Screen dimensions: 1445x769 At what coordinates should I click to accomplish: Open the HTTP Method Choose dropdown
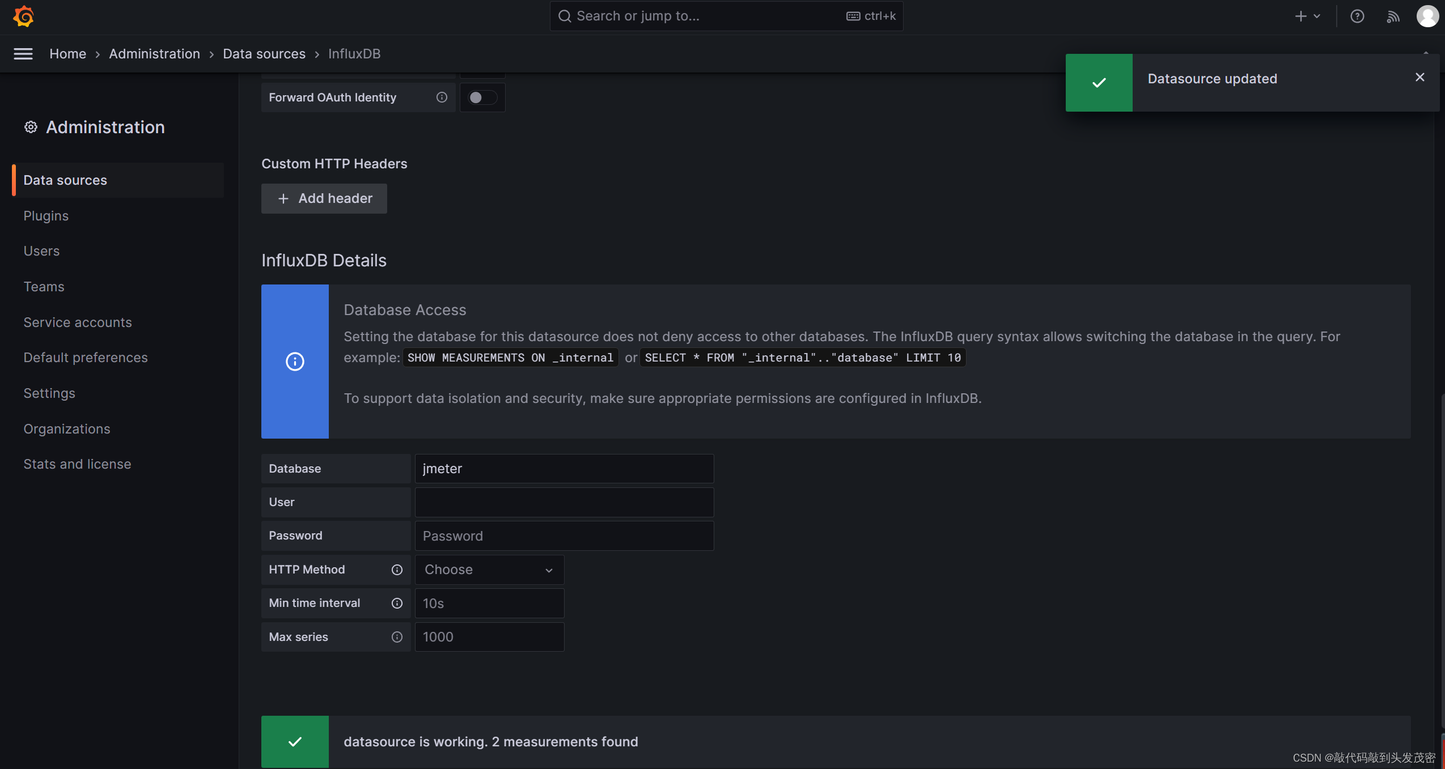point(489,570)
